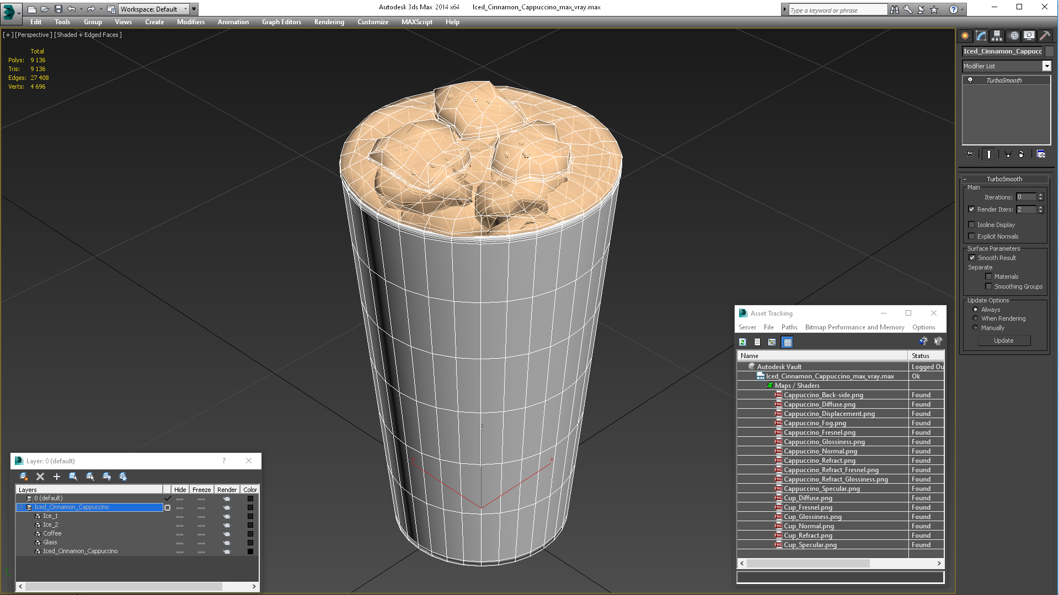The height and width of the screenshot is (595, 1059).
Task: Select the Always radio button in TurboSmooth
Action: click(975, 309)
